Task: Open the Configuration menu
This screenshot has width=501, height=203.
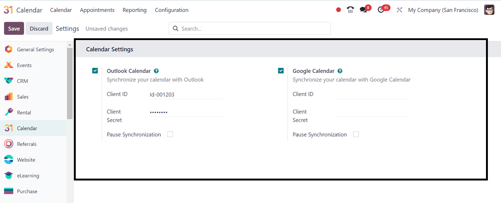Action: 171,10
